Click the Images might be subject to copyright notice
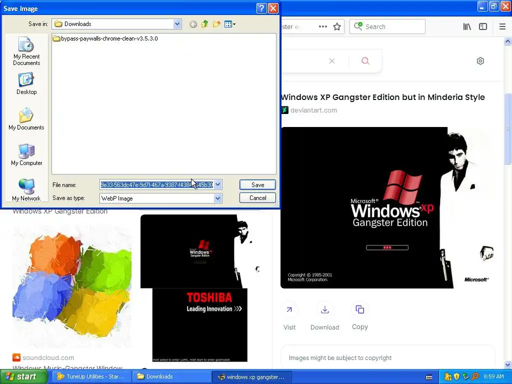 (x=340, y=358)
